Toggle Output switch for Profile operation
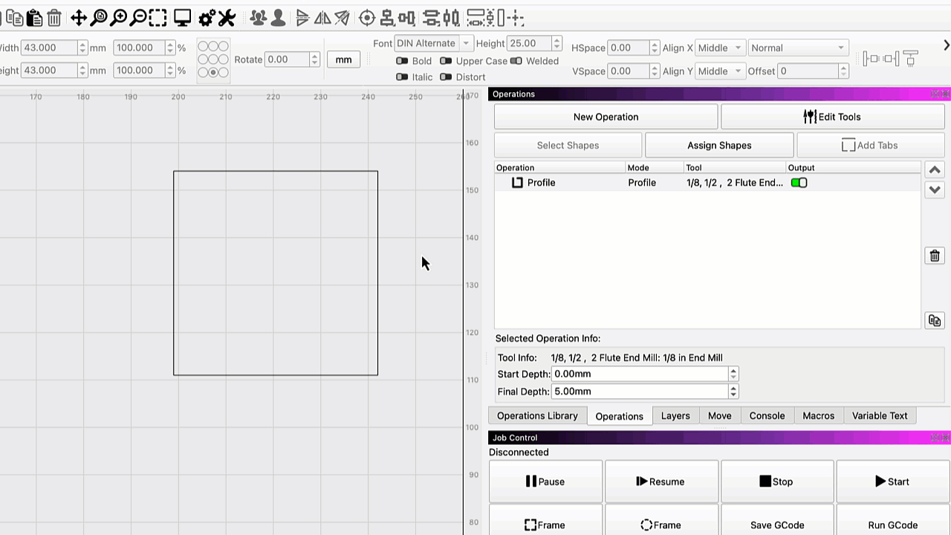The width and height of the screenshot is (951, 535). point(799,183)
